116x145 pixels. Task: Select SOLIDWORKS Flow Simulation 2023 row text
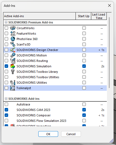(x=41, y=121)
